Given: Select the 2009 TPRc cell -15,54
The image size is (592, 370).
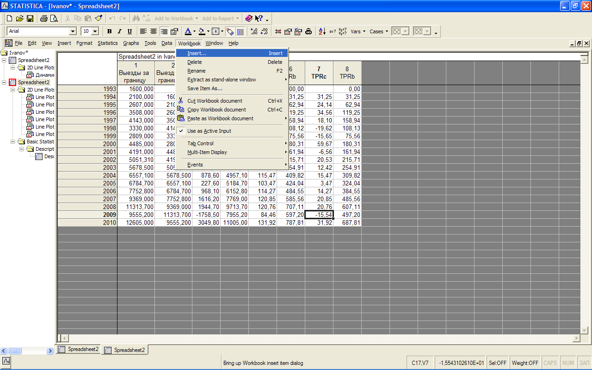Looking at the screenshot, I should point(319,215).
